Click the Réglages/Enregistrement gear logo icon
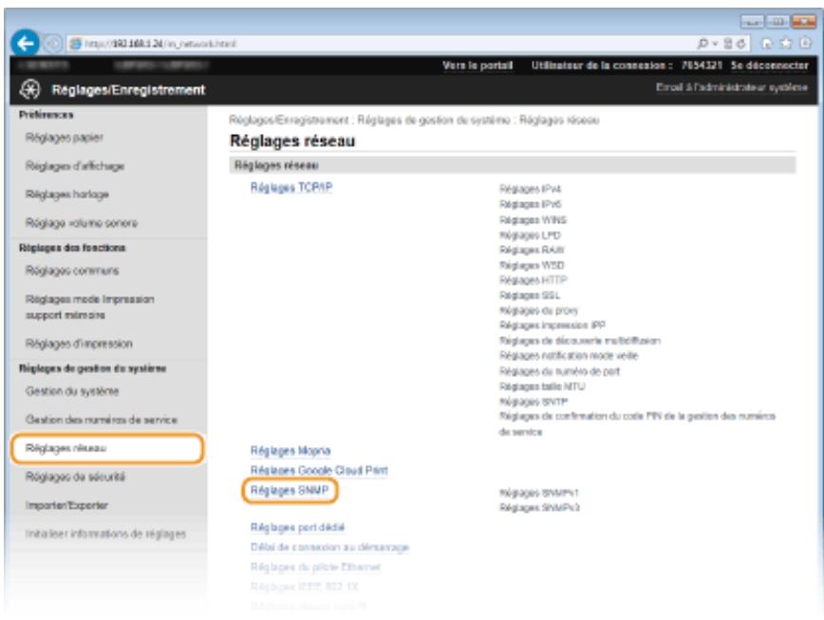Image resolution: width=824 pixels, height=620 pixels. point(30,89)
